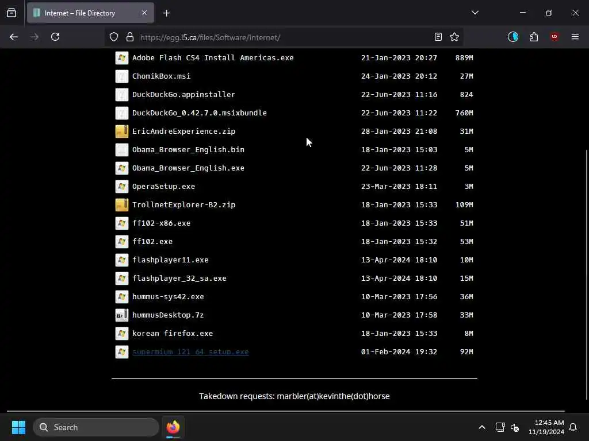Open supermium_121_64_setup.exe link

(x=190, y=352)
